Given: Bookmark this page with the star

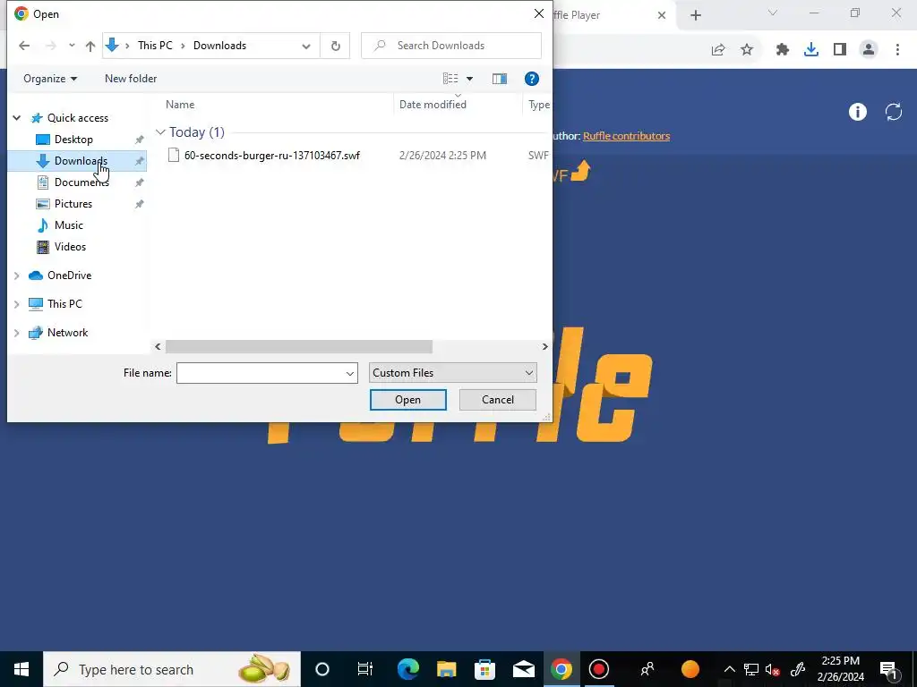Looking at the screenshot, I should 747,50.
